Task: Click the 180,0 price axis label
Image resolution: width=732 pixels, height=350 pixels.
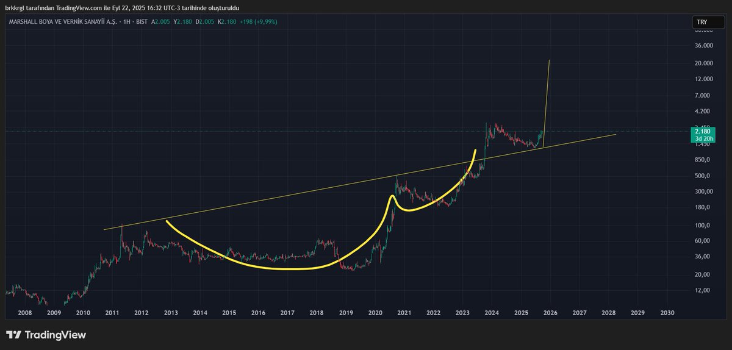Action: pos(703,207)
